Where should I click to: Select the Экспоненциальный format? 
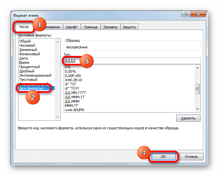coord(35,75)
